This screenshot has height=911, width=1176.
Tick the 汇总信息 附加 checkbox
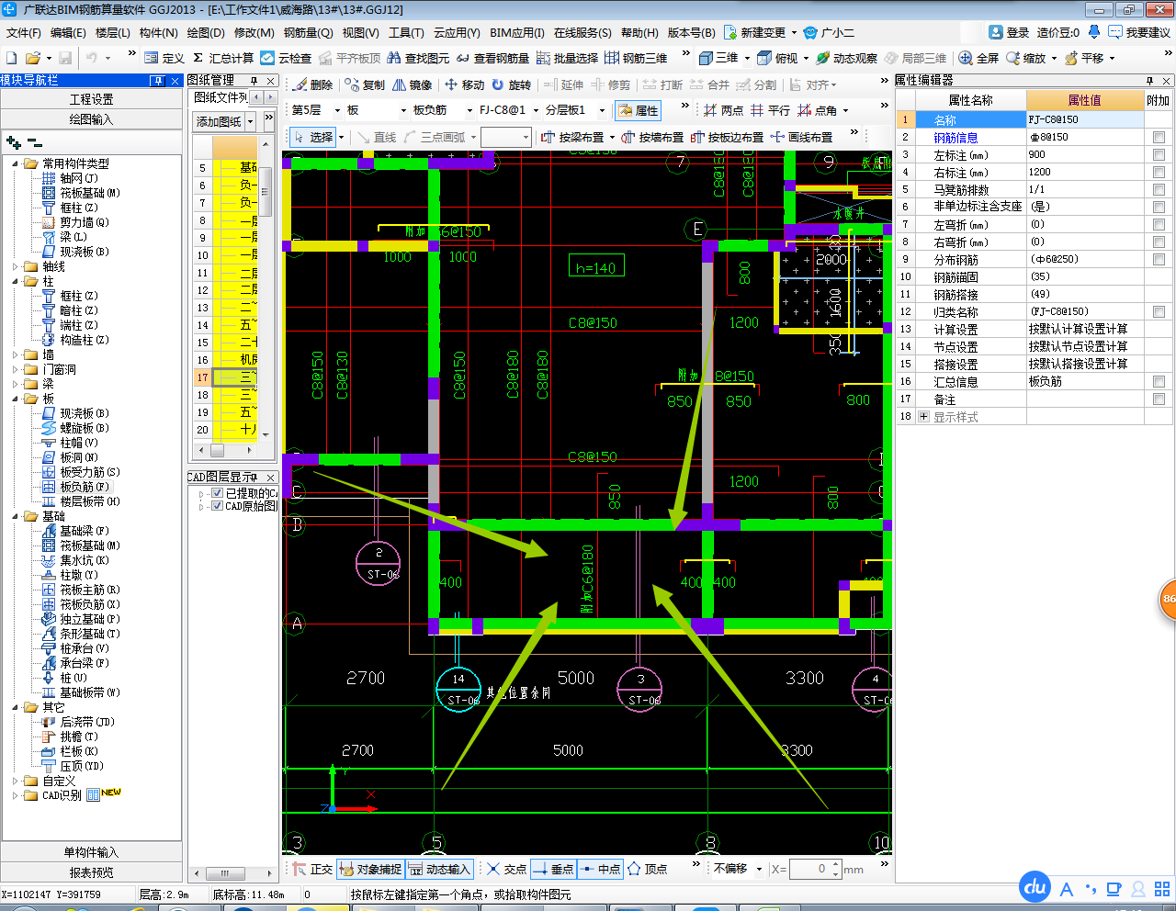point(1159,382)
